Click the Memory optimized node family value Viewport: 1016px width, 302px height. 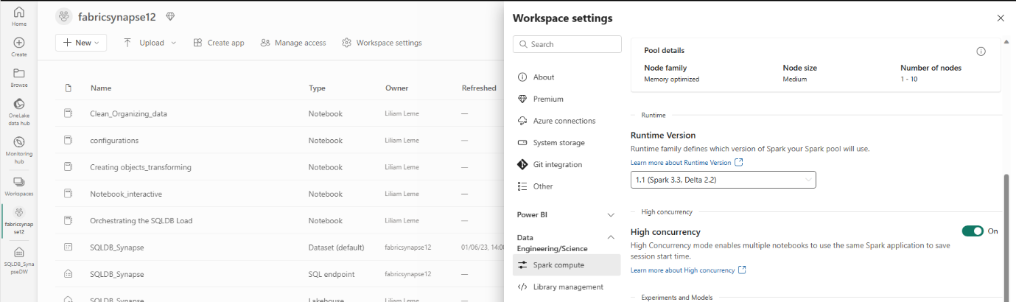(x=671, y=79)
